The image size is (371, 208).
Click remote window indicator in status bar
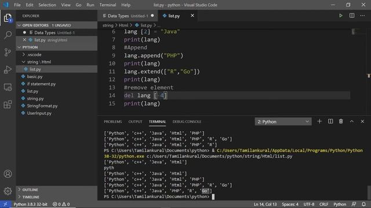[5, 204]
